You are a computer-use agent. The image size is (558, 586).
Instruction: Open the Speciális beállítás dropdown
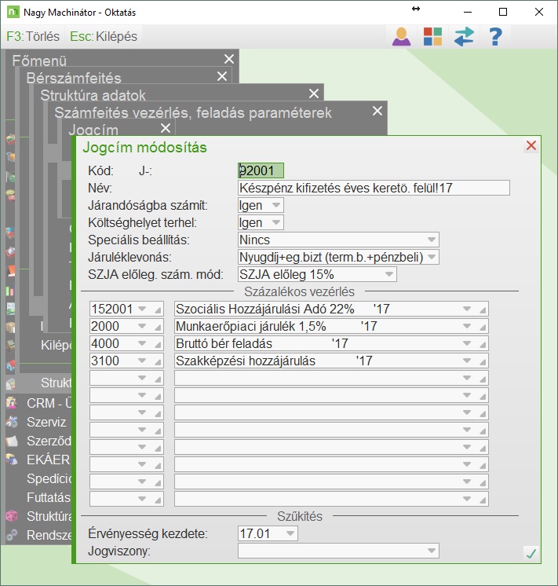coord(431,240)
